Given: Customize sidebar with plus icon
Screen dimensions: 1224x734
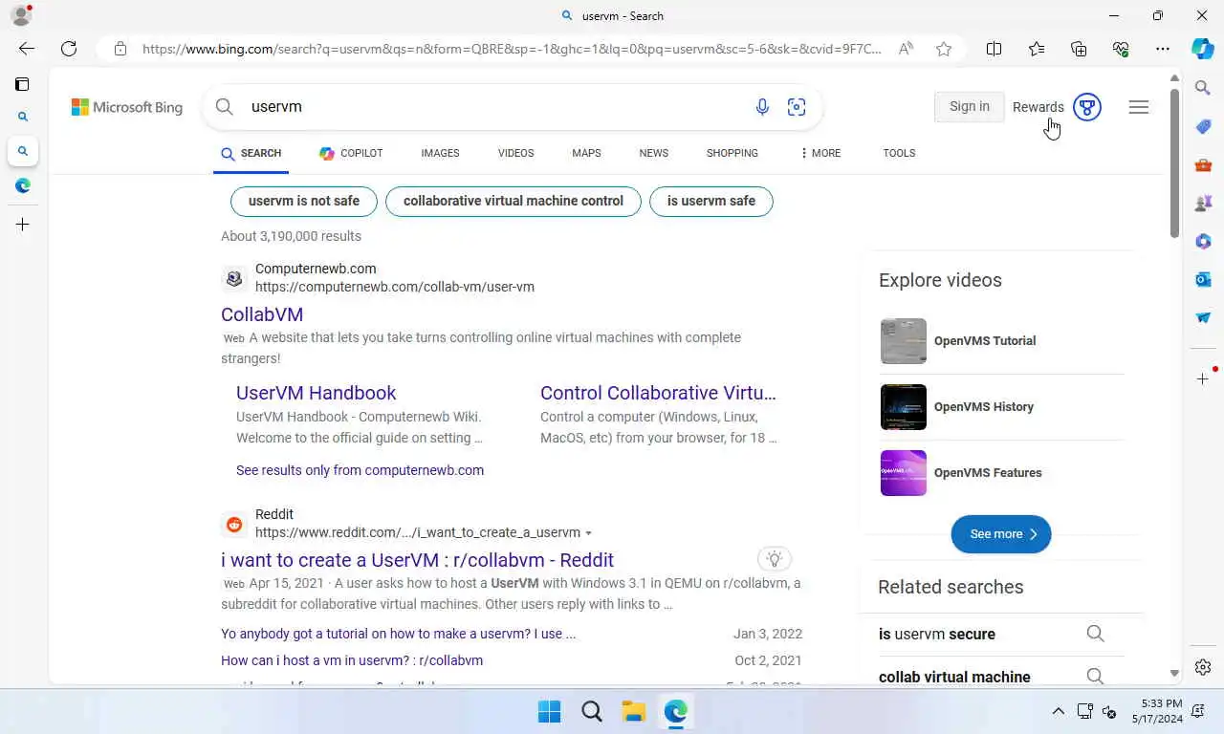Looking at the screenshot, I should [x=1203, y=378].
